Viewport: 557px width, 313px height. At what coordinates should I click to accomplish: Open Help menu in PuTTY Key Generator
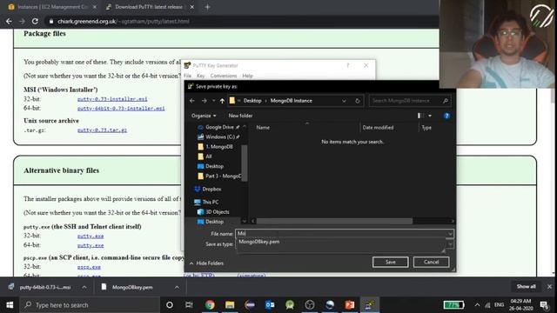247,76
